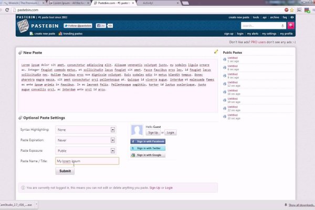Switch to the Activity browser tab
Screen dimensions: 315x210
[153, 3]
